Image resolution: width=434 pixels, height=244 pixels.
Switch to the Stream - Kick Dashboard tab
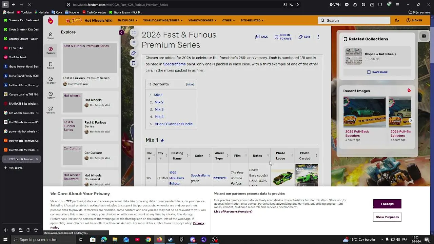point(21,20)
